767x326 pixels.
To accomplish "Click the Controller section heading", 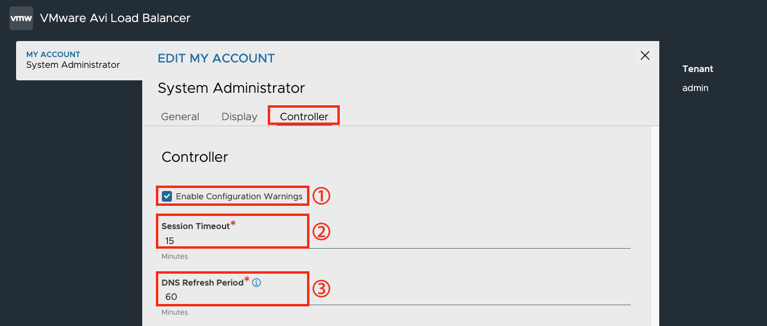I will tap(195, 157).
